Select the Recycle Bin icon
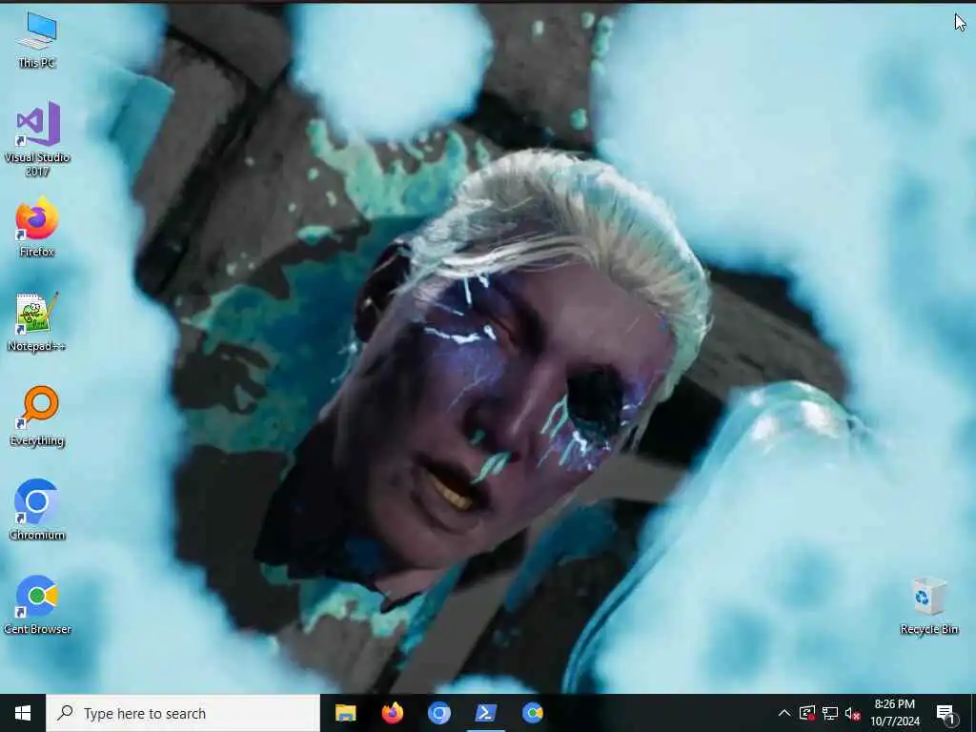This screenshot has height=732, width=976. 928,605
